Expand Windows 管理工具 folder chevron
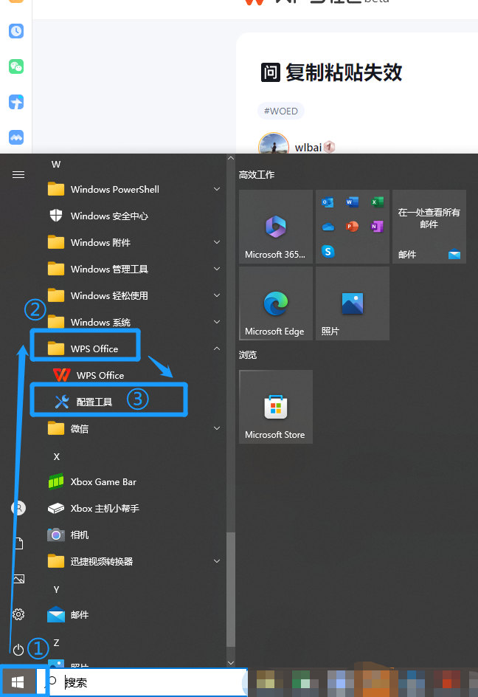Viewport: 478px width, 697px height. [x=217, y=269]
